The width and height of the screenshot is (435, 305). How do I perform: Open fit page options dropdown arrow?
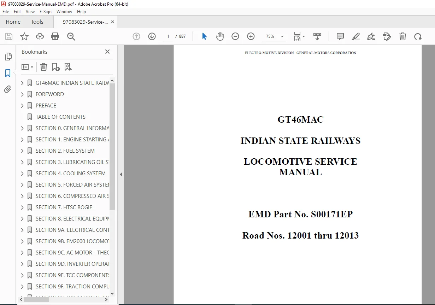click(x=304, y=36)
